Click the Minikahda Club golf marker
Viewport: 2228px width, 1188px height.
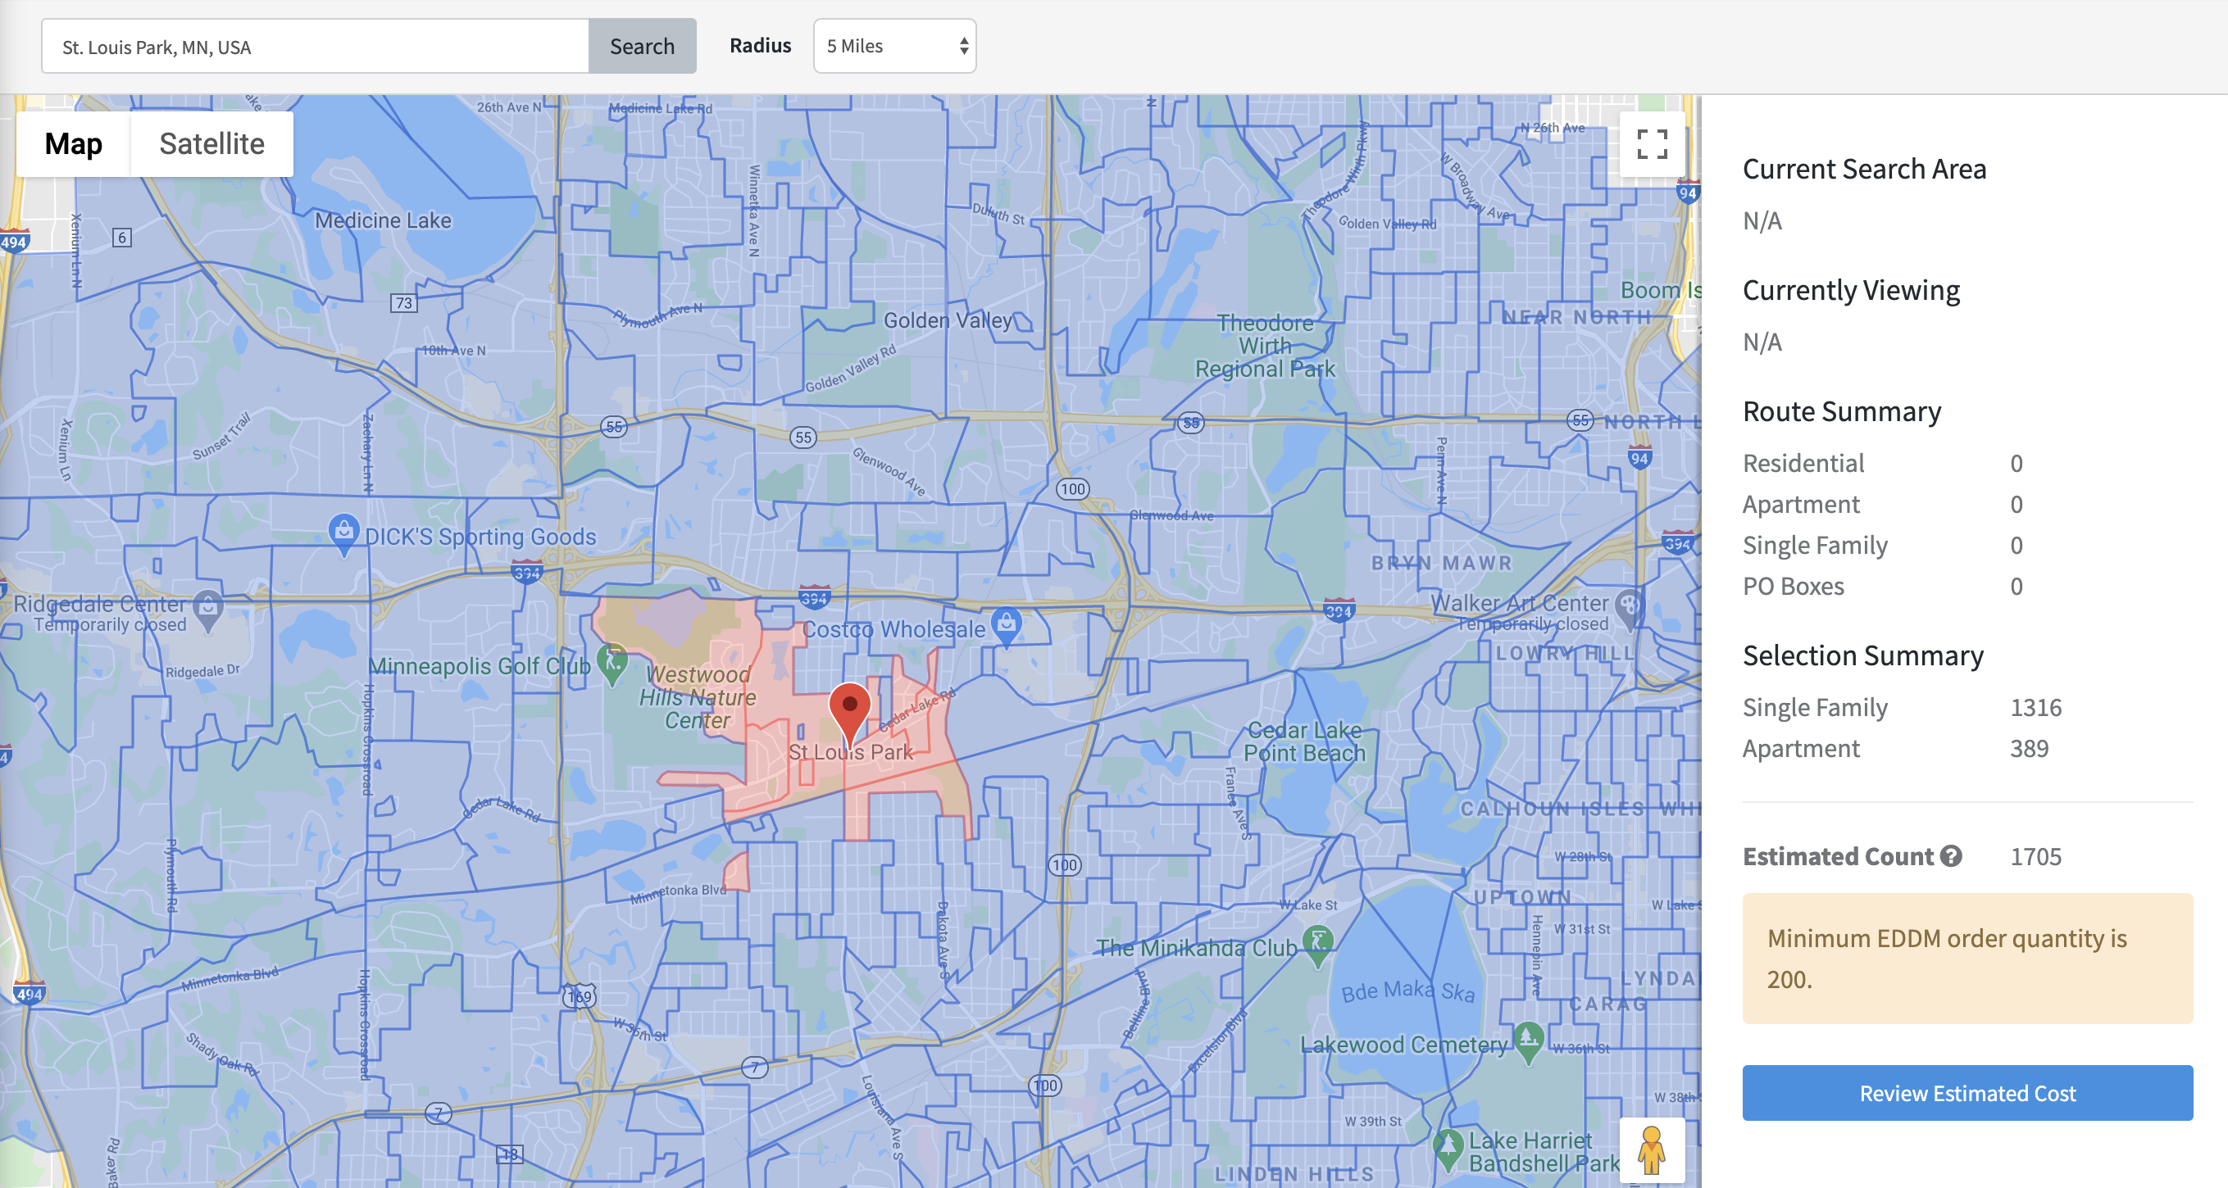pyautogui.click(x=1317, y=942)
